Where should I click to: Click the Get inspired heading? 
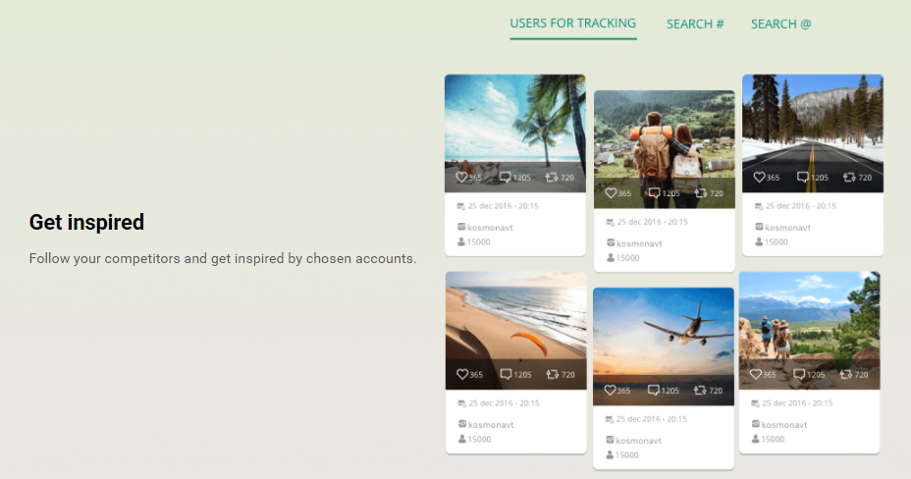point(86,222)
